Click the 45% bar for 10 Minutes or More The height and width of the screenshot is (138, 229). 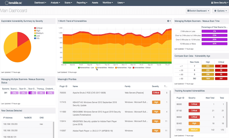pos(214,44)
